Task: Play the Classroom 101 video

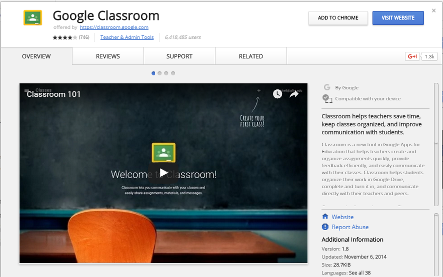Action: [163, 173]
